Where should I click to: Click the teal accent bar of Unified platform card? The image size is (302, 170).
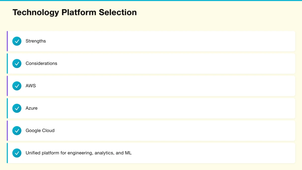[7, 153]
